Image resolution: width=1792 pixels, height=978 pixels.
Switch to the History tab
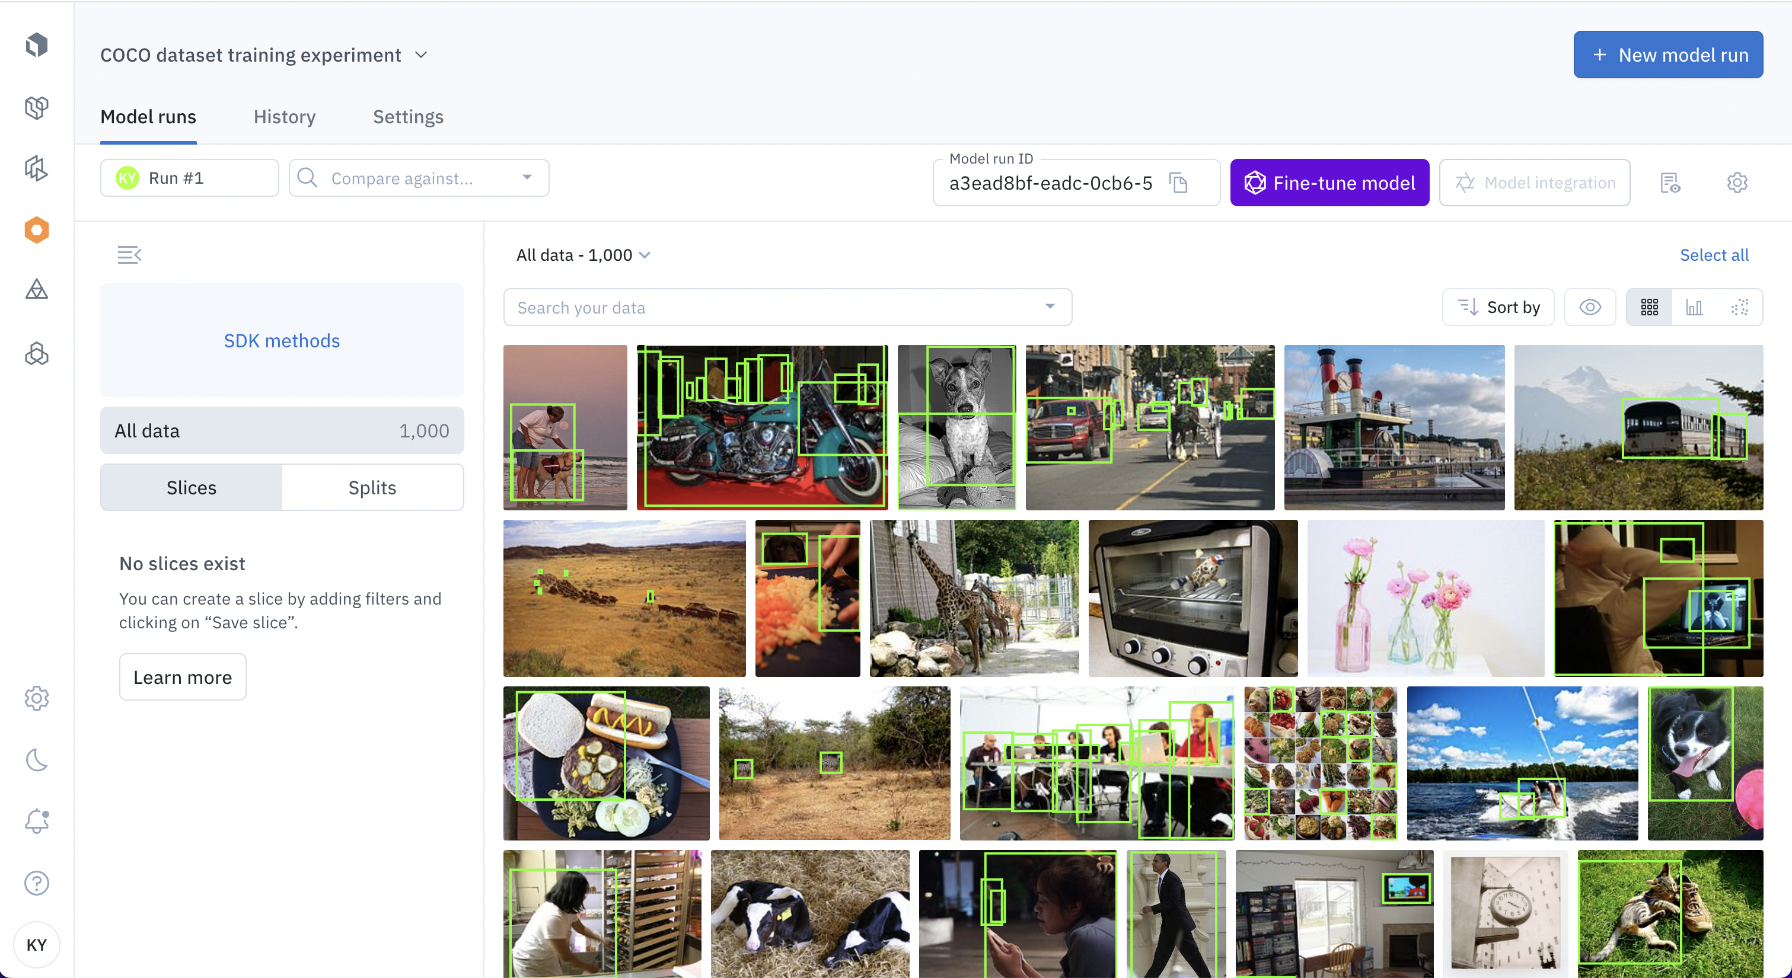click(x=285, y=117)
